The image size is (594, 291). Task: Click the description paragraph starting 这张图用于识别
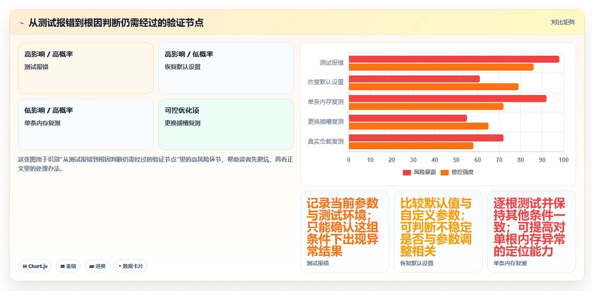coord(156,164)
